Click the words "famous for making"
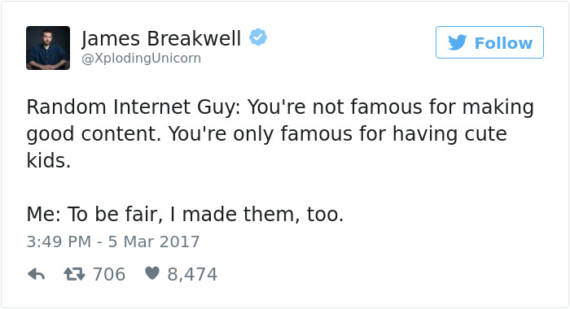This screenshot has width=570, height=309. point(442,107)
